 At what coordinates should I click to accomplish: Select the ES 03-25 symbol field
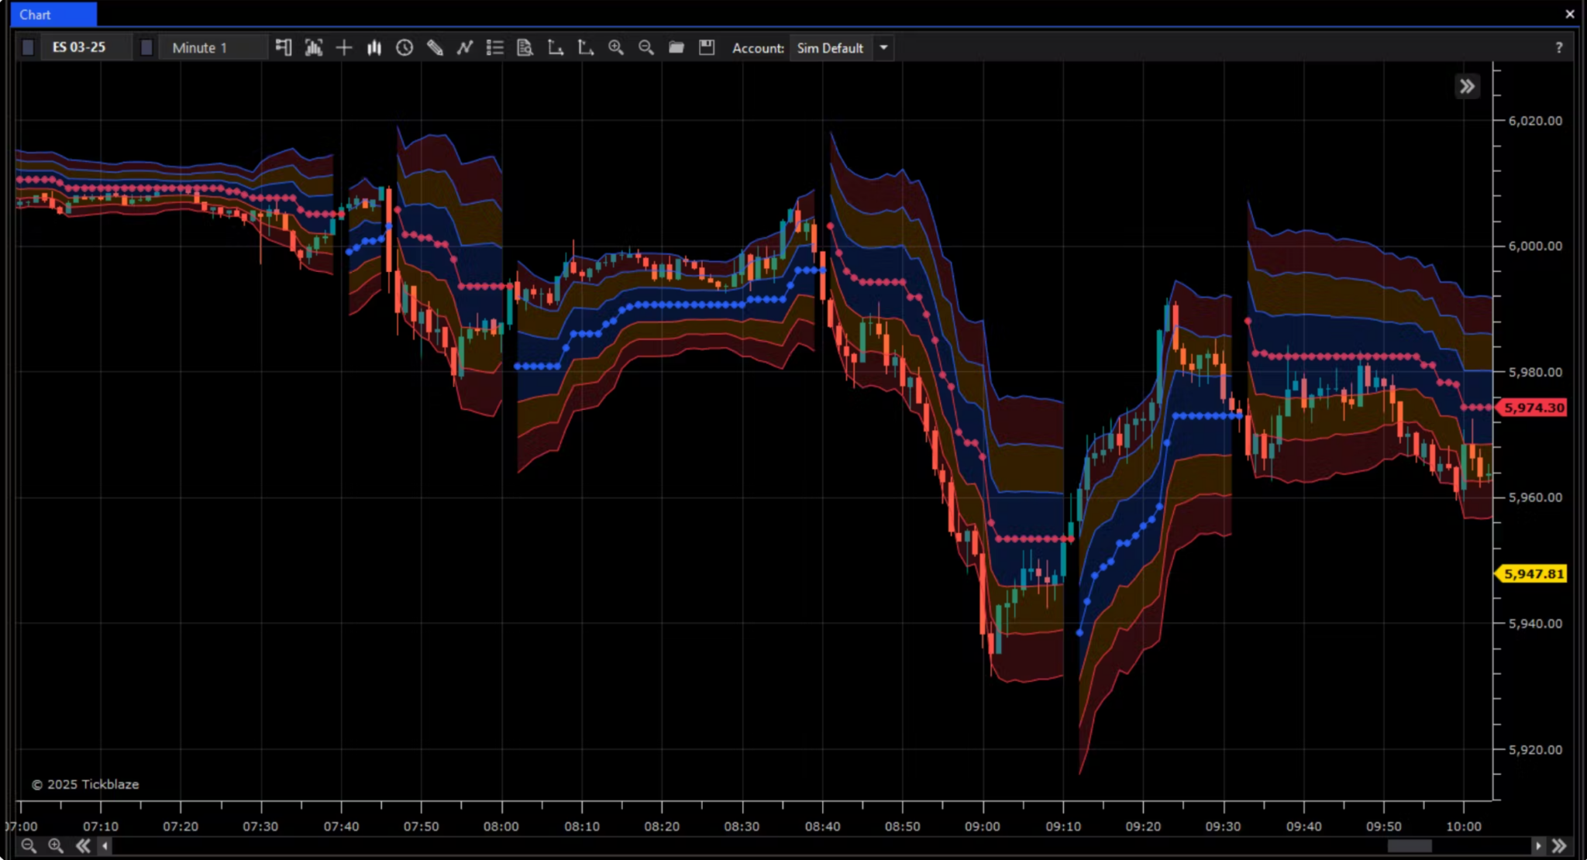coord(85,46)
